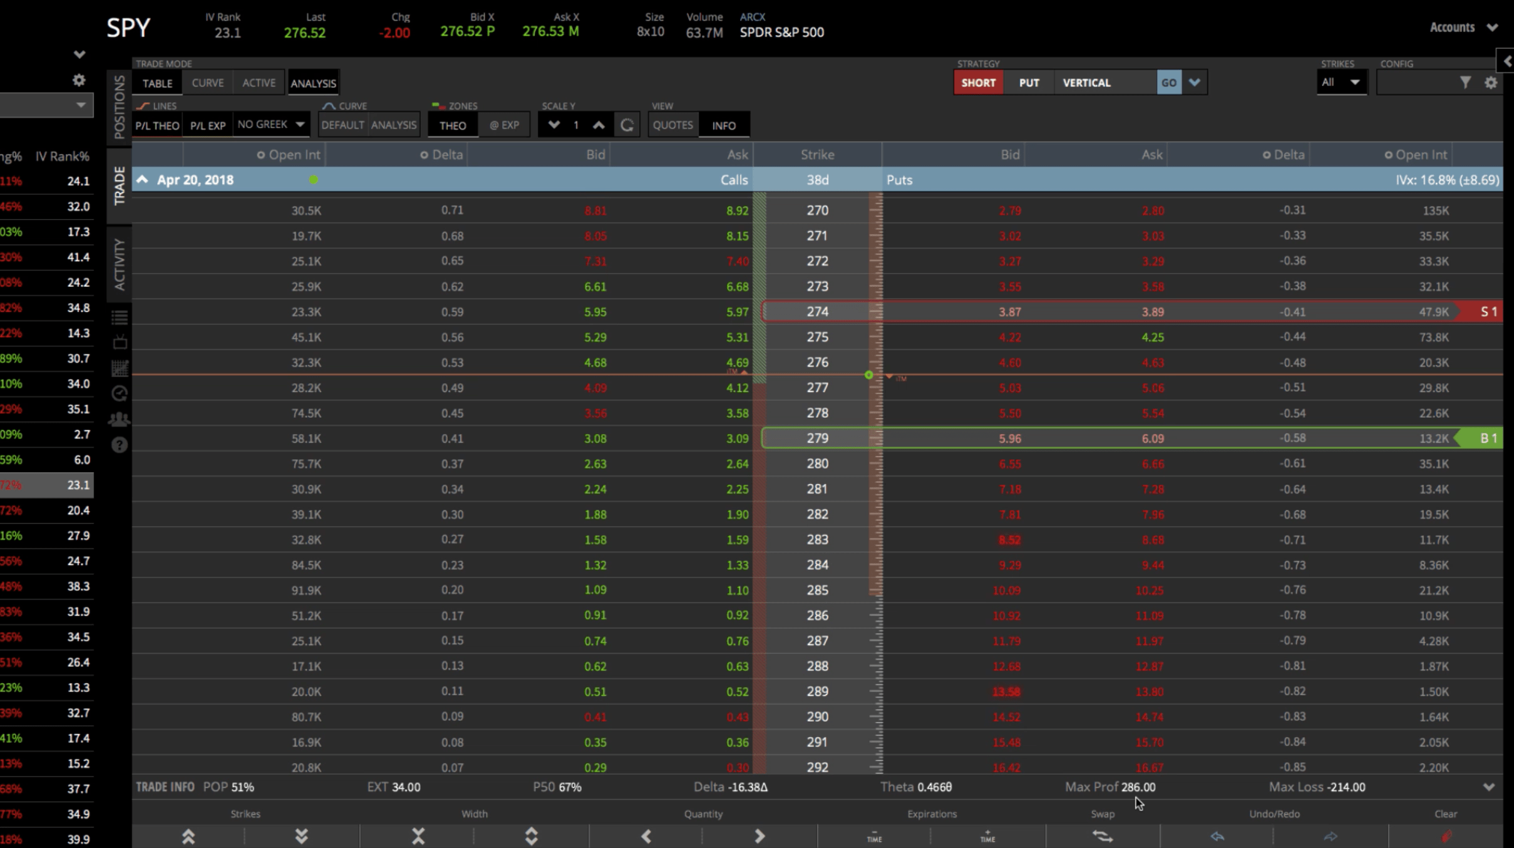This screenshot has width=1514, height=848.
Task: Click the config filter input field
Action: coord(1418,82)
